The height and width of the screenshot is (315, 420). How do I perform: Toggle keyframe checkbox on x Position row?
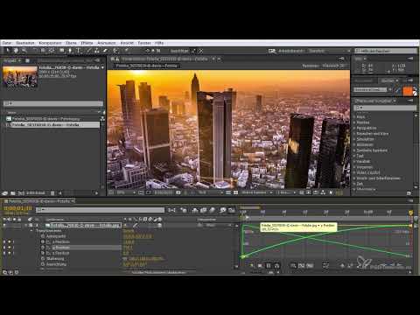(x=10, y=241)
